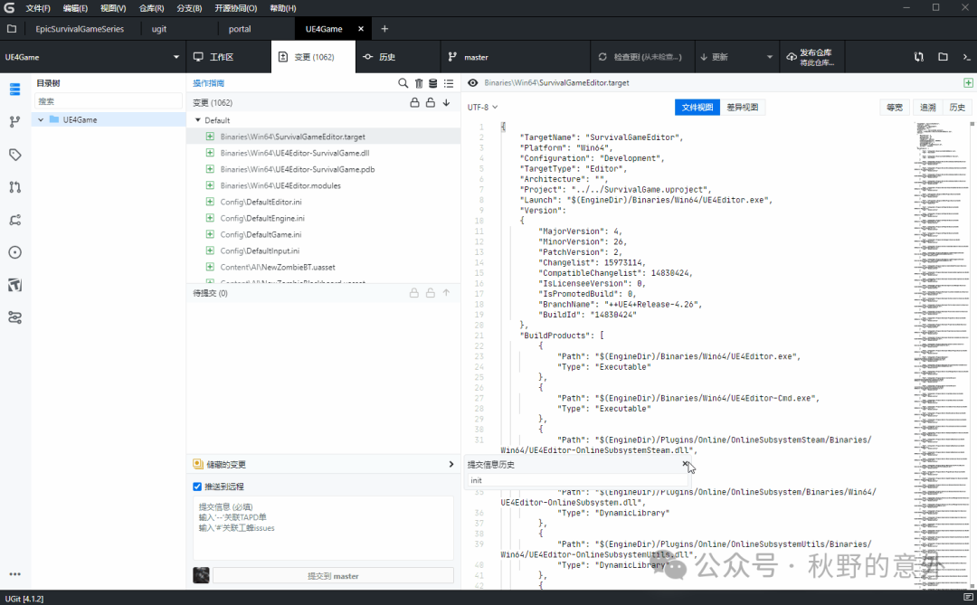Click the commit message text area

pyautogui.click(x=323, y=528)
